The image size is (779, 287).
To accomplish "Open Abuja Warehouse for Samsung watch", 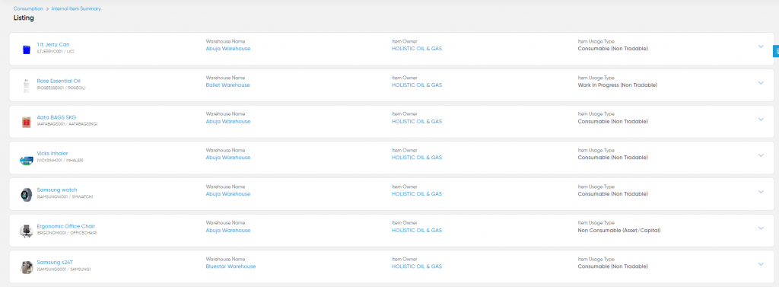I will coord(228,194).
